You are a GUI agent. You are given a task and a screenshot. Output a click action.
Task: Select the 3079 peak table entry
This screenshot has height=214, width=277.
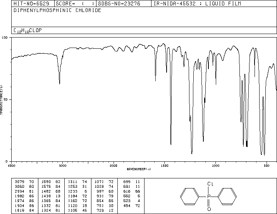24,182
